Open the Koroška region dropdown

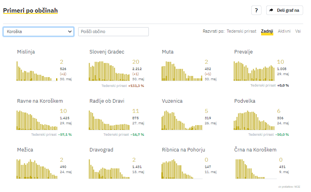click(x=38, y=31)
